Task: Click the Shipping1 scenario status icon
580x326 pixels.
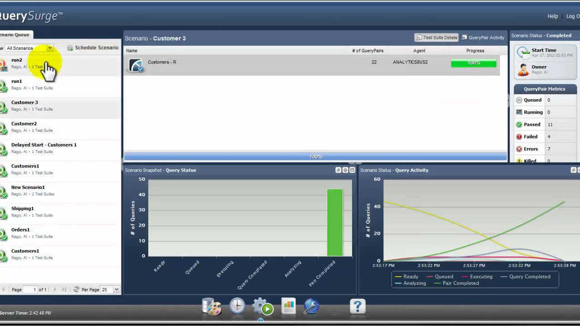Action: pyautogui.click(x=3, y=213)
